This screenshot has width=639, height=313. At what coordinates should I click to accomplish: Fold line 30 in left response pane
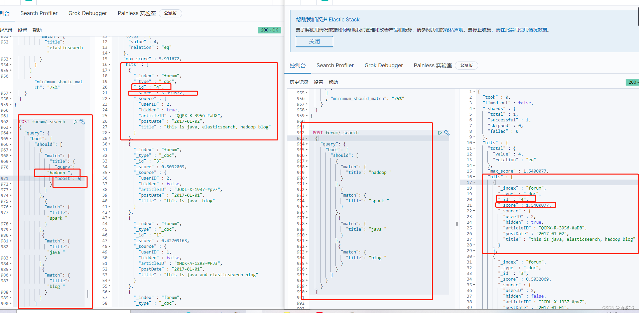pyautogui.click(x=110, y=144)
